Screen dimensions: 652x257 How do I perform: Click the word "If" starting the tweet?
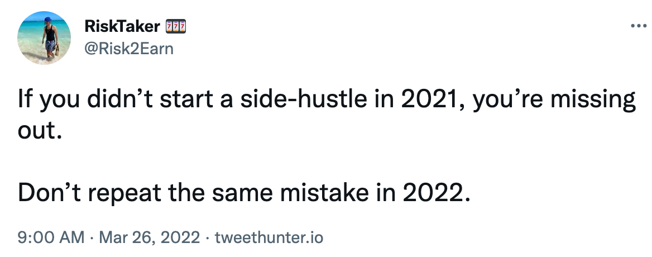(23, 101)
